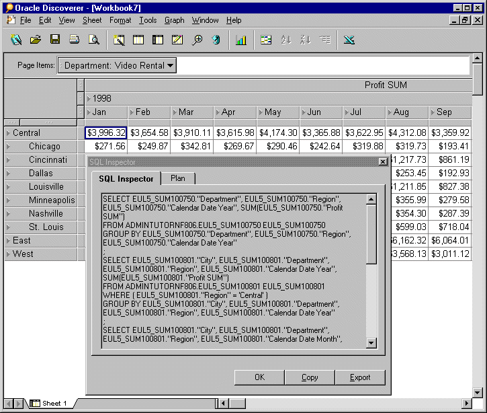The width and height of the screenshot is (487, 413).
Task: Click the Graph bar chart icon
Action: click(240, 40)
